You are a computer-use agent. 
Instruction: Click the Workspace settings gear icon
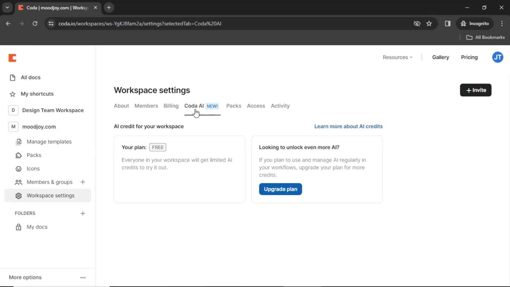[18, 196]
